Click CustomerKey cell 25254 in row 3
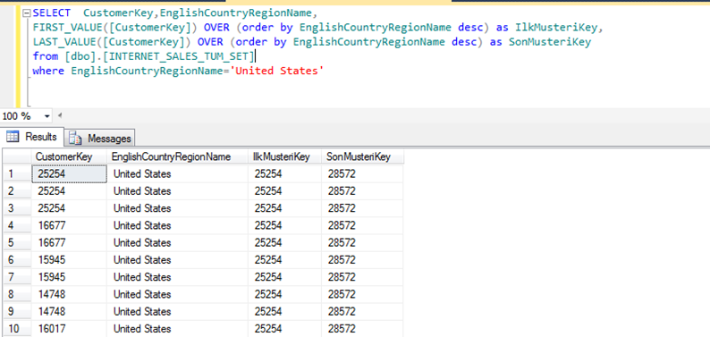The width and height of the screenshot is (710, 337). coord(69,208)
